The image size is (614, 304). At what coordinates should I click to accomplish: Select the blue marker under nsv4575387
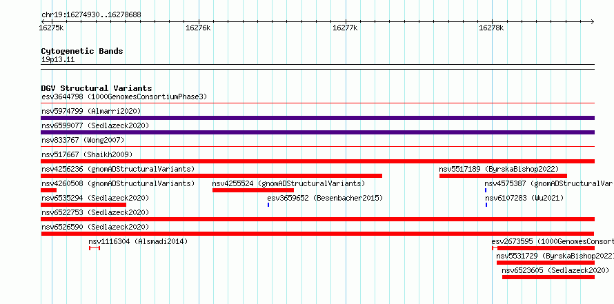pos(486,190)
